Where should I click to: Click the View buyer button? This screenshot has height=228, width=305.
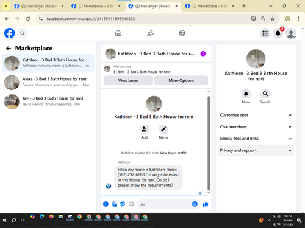click(128, 80)
